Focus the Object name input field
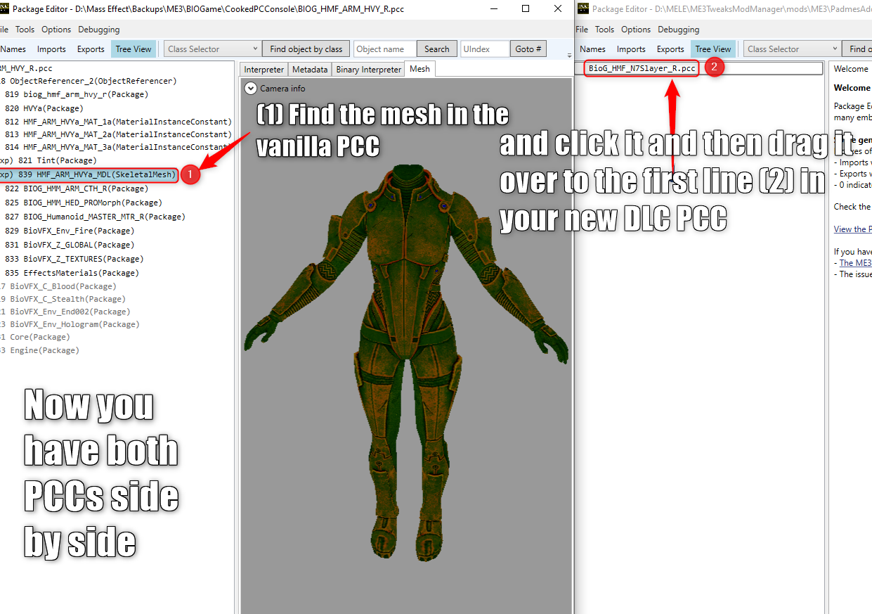 pos(385,49)
